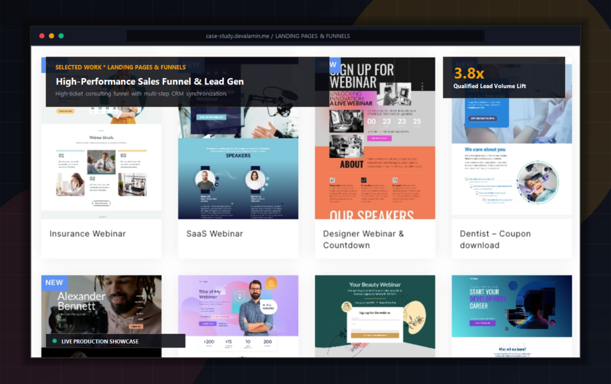The width and height of the screenshot is (611, 384).
Task: Click step 01 in Webinar Details
Action: coord(61,156)
